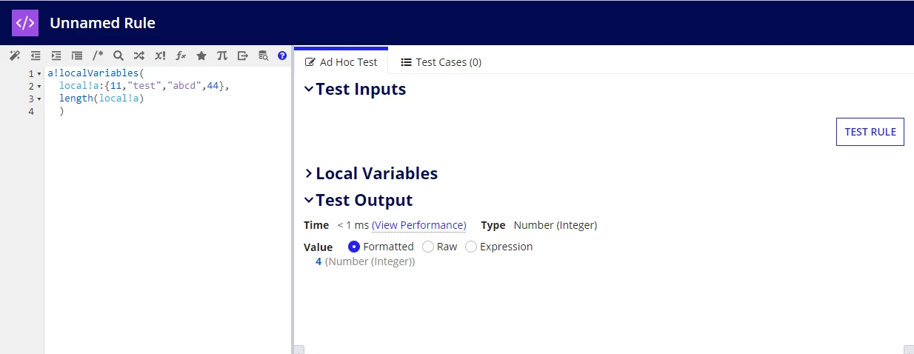Fold code at line 1 arrow
914x354 pixels.
point(39,74)
